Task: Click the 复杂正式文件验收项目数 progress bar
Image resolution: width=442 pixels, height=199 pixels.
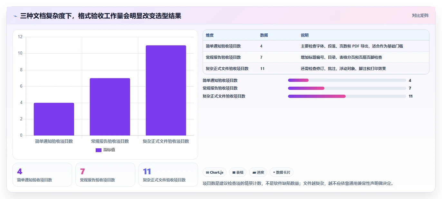Action: click(x=347, y=96)
